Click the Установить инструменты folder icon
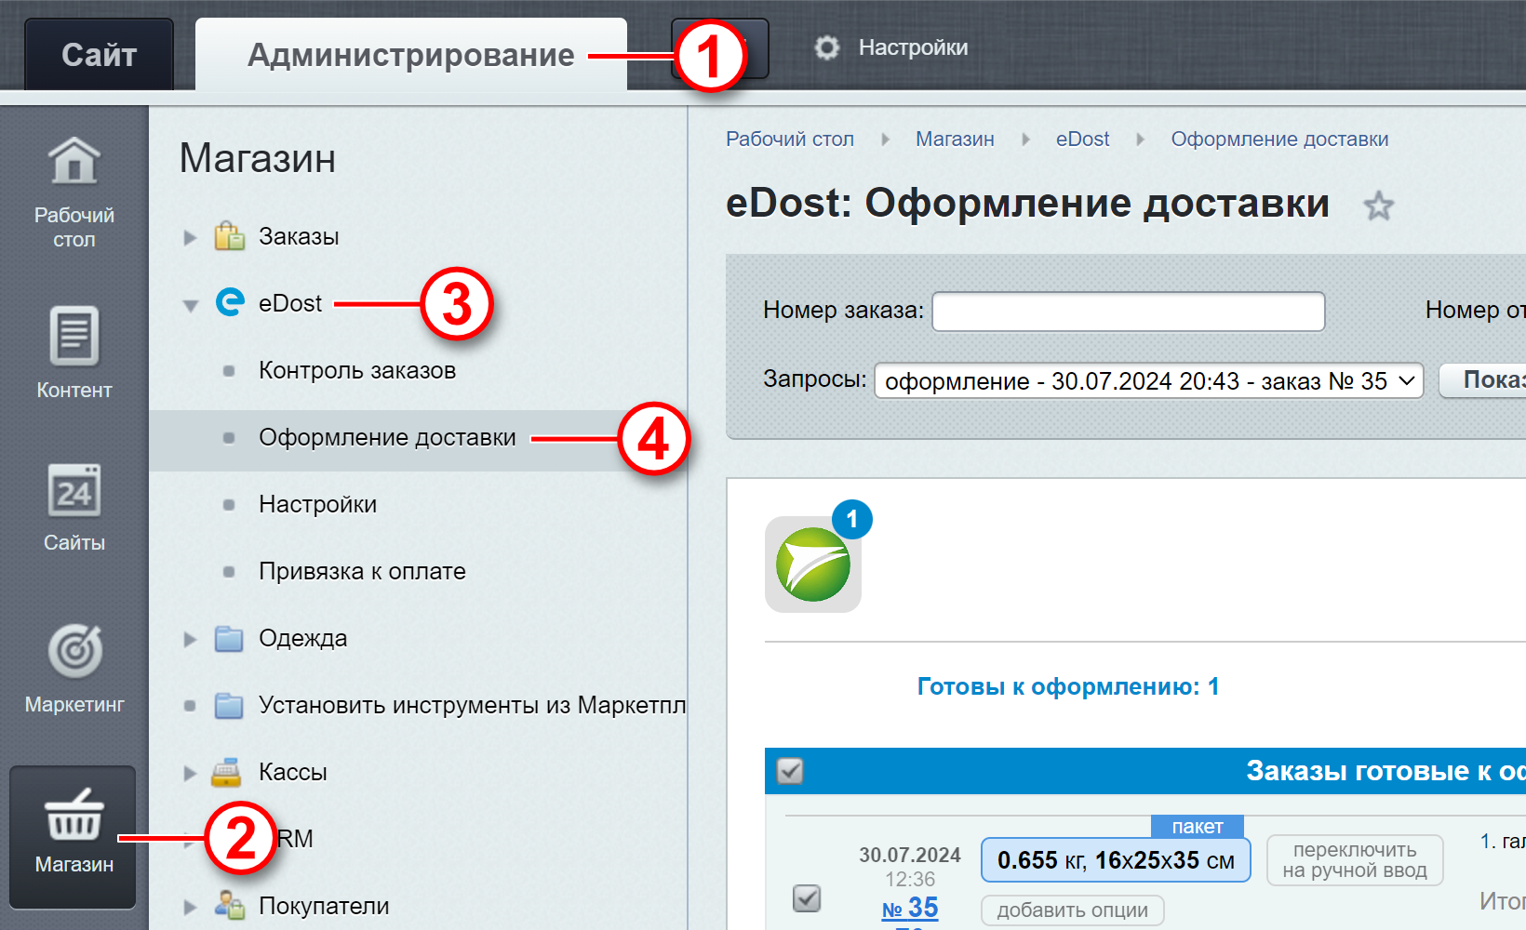The height and width of the screenshot is (930, 1526). [x=229, y=706]
